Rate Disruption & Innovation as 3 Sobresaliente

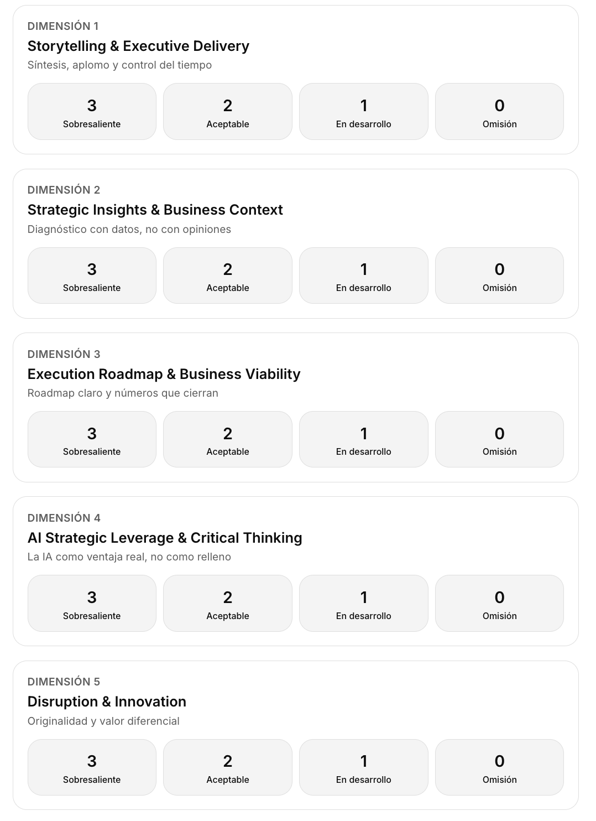pyautogui.click(x=92, y=767)
